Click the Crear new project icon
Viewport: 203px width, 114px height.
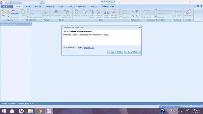[11, 10]
